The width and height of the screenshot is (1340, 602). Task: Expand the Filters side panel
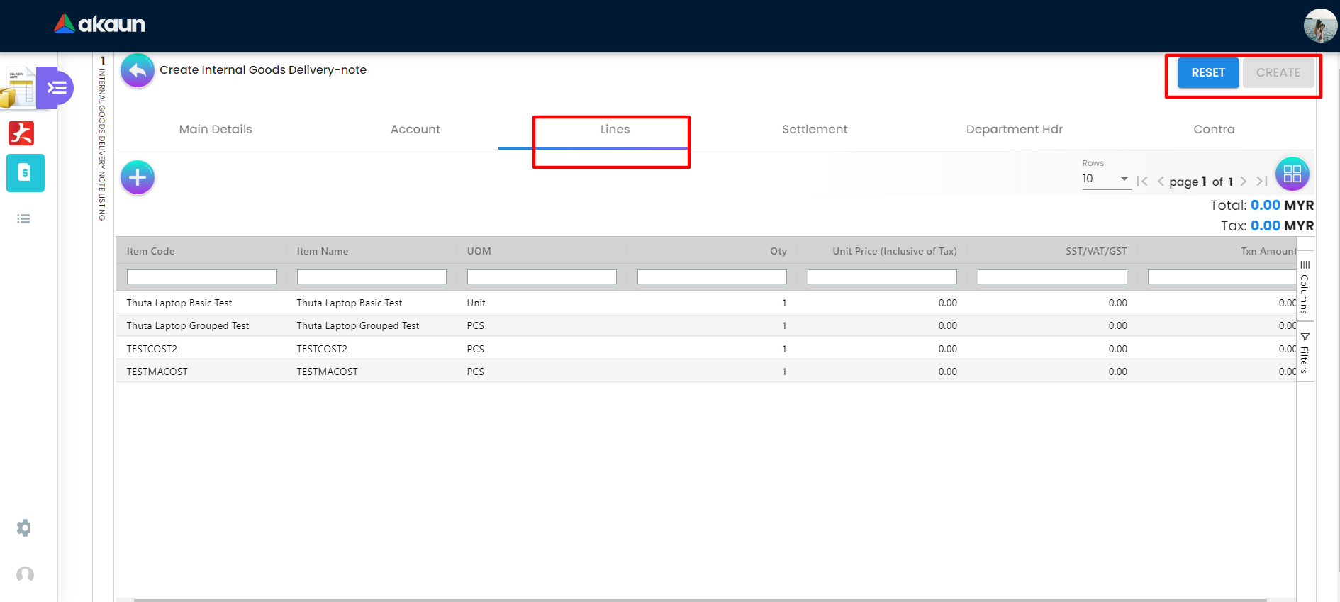(1305, 352)
